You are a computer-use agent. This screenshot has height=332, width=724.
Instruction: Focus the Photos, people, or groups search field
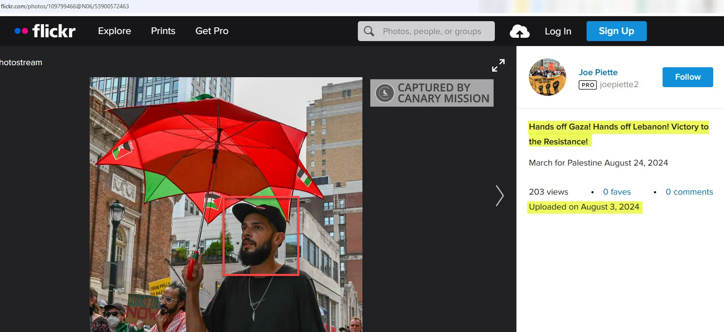pos(432,32)
